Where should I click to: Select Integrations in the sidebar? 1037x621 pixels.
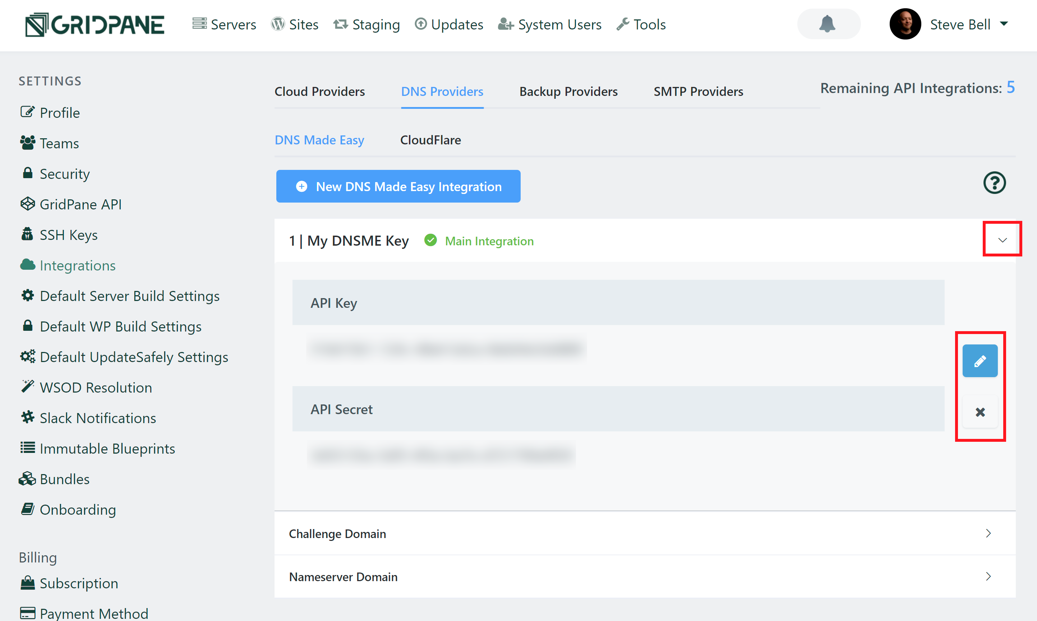click(x=68, y=265)
